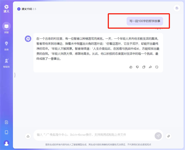This screenshot has height=150, width=185.
Task: Click the mobile device icon in sidebar
Action: point(6,132)
